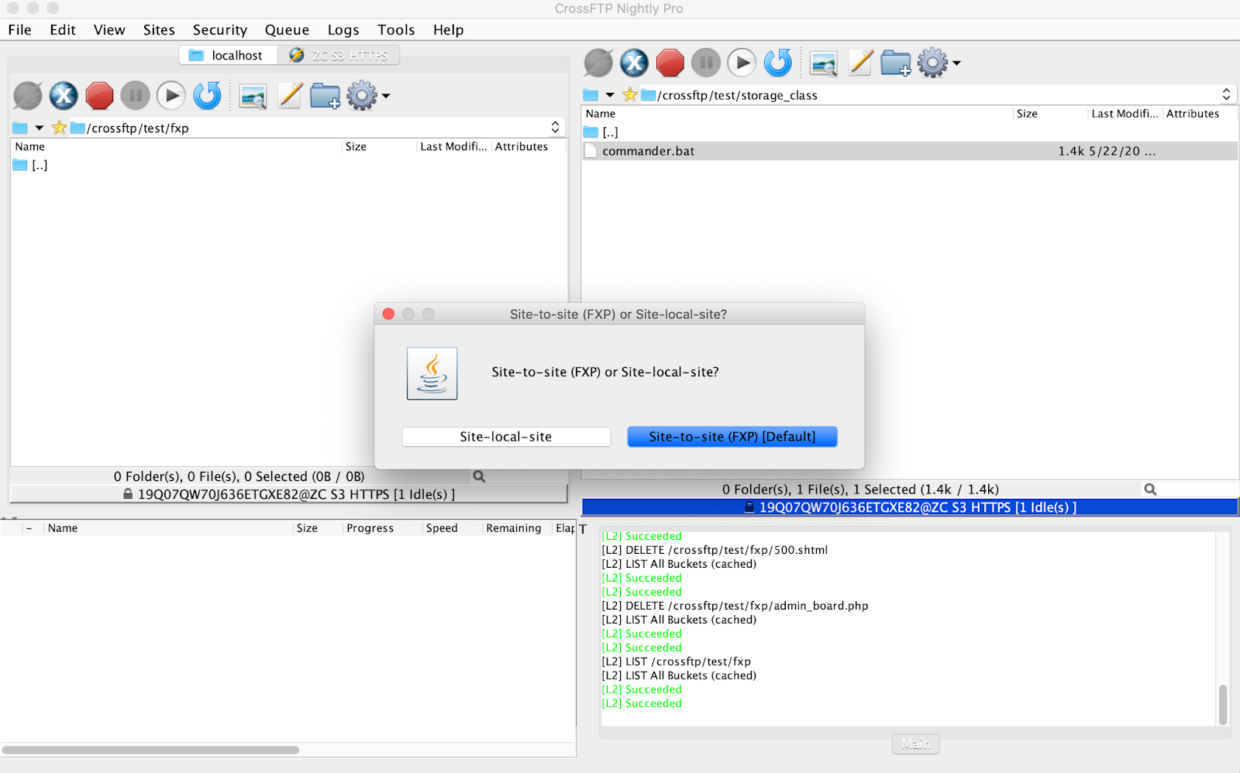Open the View menu

[109, 29]
